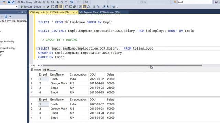Close the SQLQuery1.sql tab
Screen dimensions: 220x123
(77, 12)
